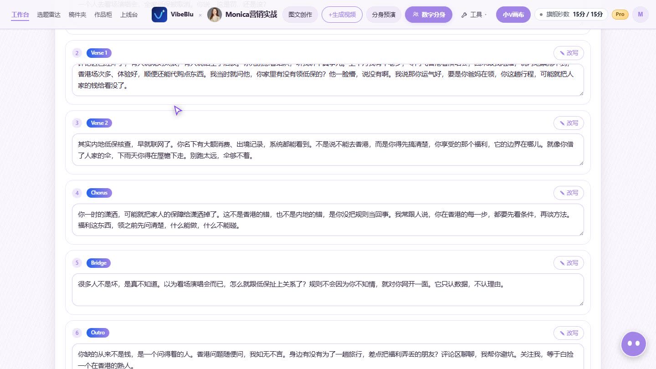Click the Chorus label tag
Screen dimensions: 656x369
tap(99, 193)
